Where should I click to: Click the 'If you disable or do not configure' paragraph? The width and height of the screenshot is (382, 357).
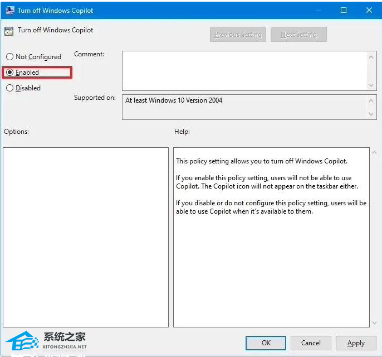click(x=271, y=207)
